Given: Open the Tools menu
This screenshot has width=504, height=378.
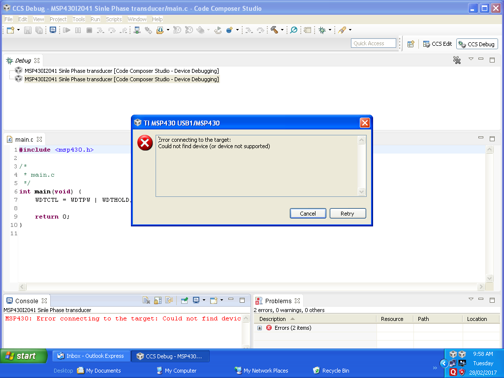Looking at the screenshot, I should point(79,19).
